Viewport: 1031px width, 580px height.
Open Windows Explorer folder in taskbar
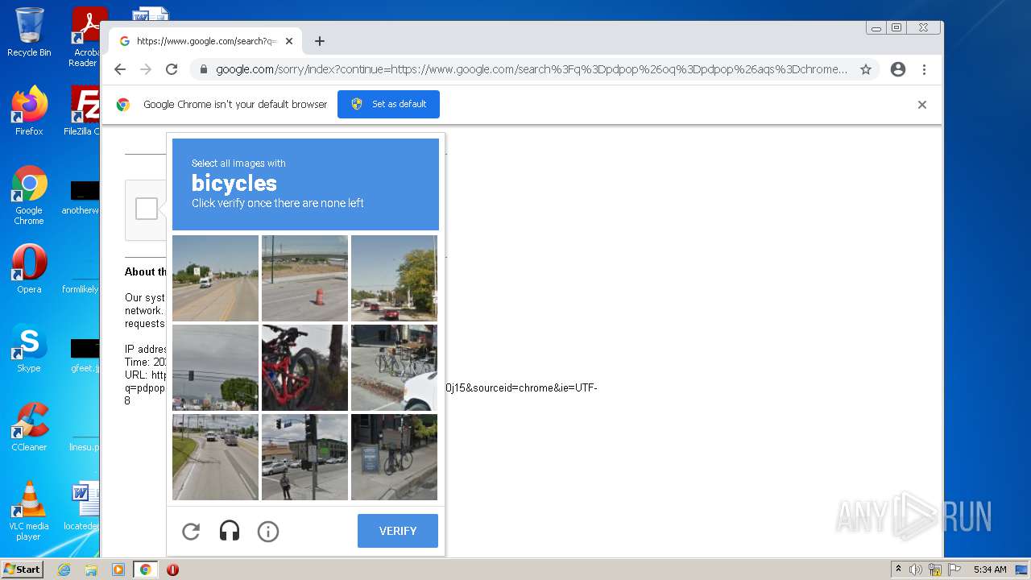91,570
